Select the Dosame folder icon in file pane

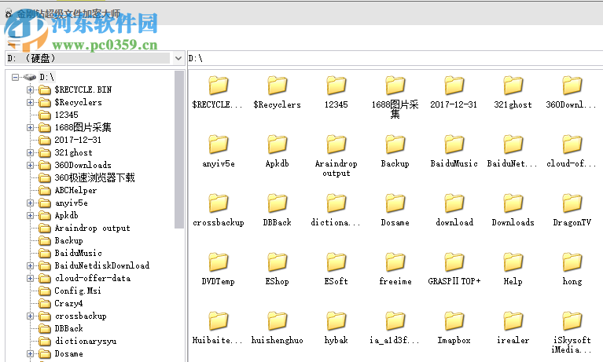[395, 203]
